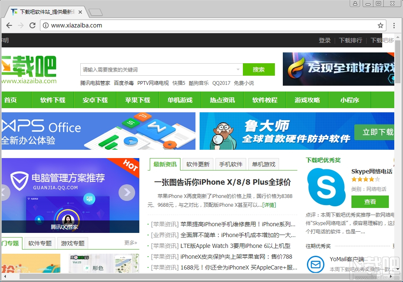The width and height of the screenshot is (403, 282).
Task: Click the 百度杀毒 hot keyword
Action: [124, 83]
